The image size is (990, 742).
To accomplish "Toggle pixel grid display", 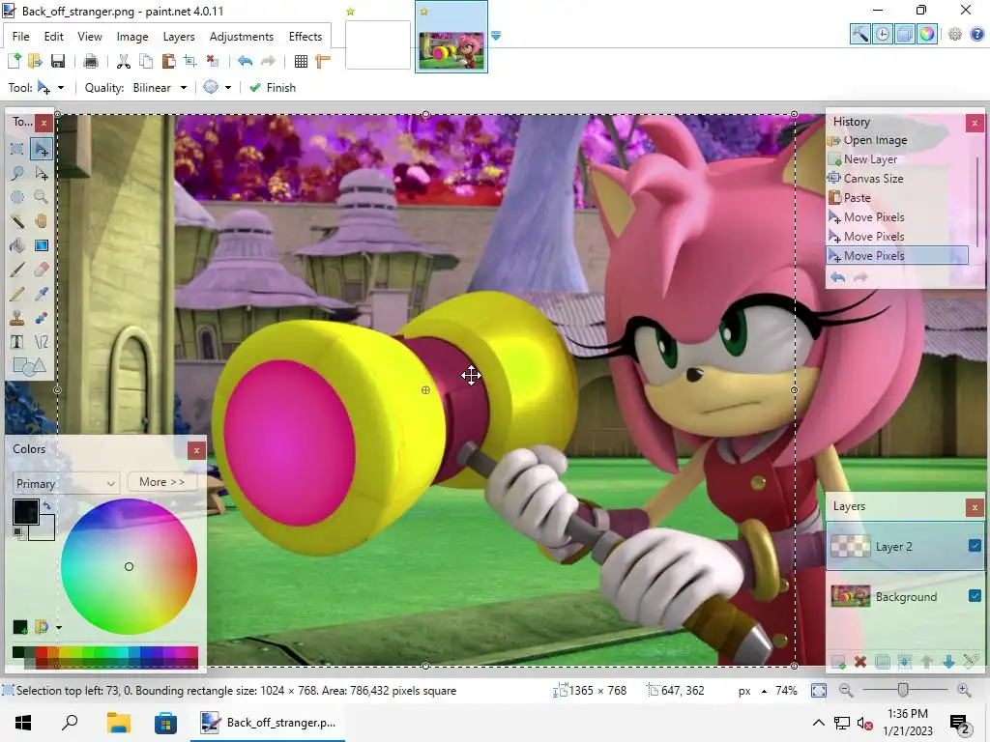I will 302,61.
